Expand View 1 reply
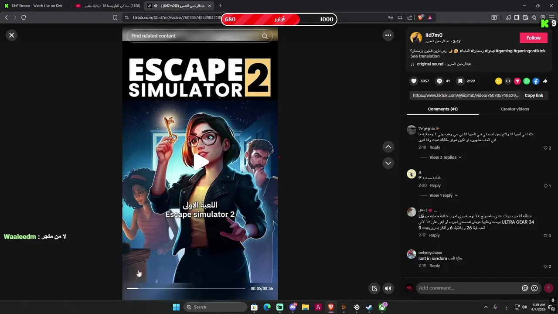The width and height of the screenshot is (558, 314). click(x=443, y=195)
